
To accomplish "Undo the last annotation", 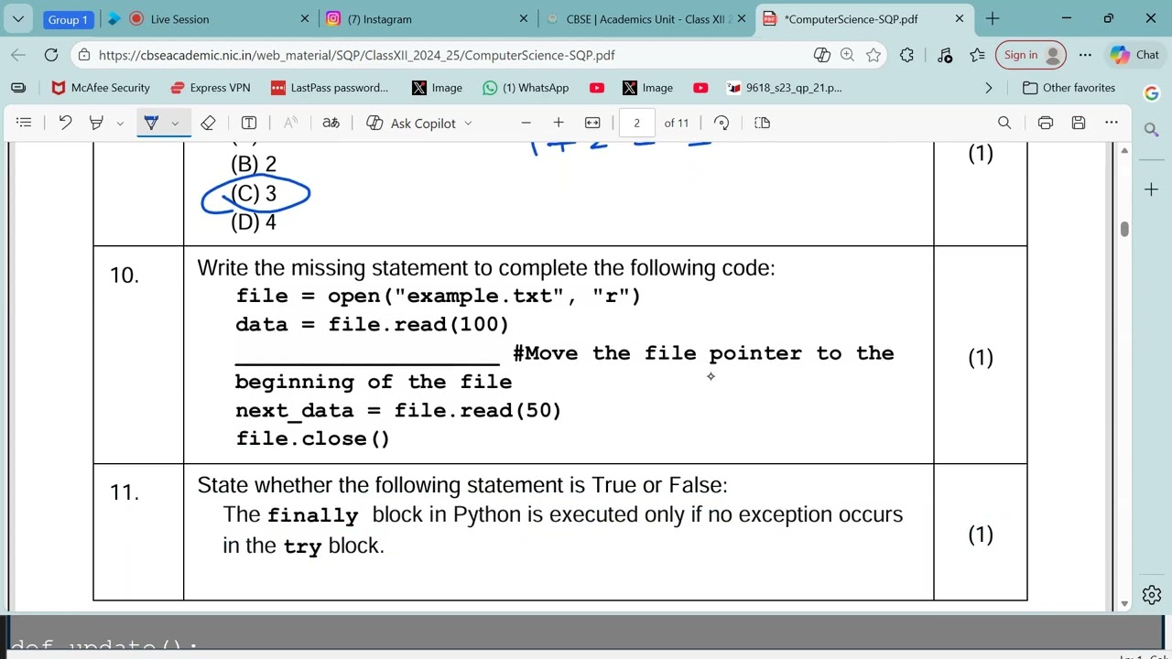I will point(65,123).
